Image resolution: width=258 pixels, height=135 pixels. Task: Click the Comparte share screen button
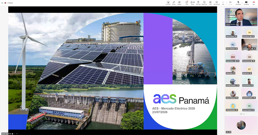[x=246, y=3]
